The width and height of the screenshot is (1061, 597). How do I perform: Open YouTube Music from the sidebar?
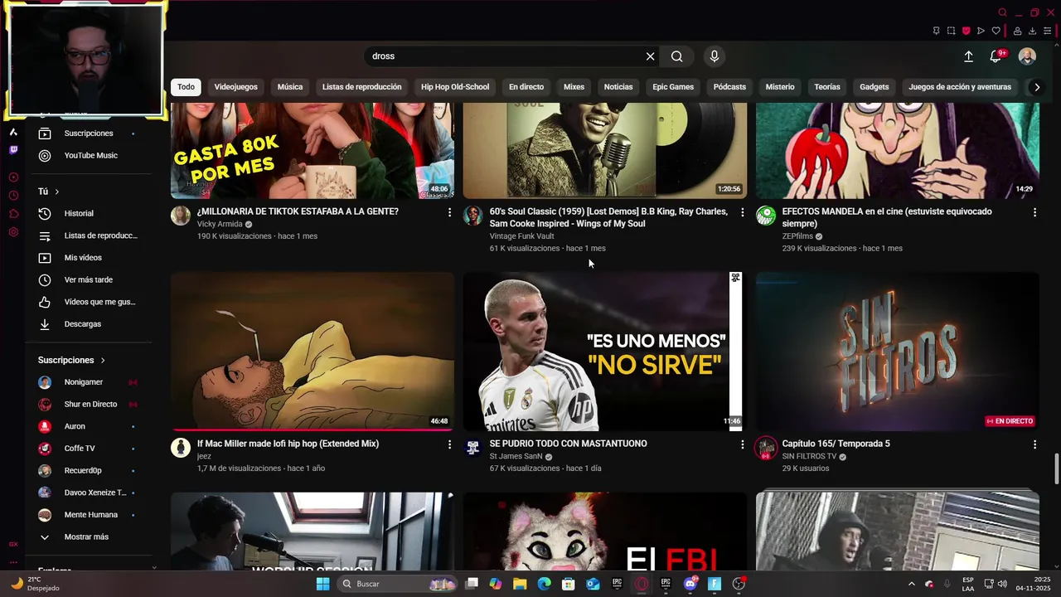[91, 156]
